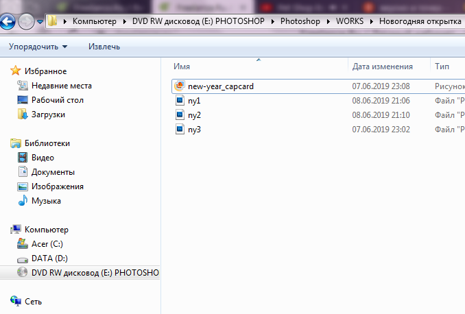
Task: Click the Библиотеки icon
Action: pos(15,143)
